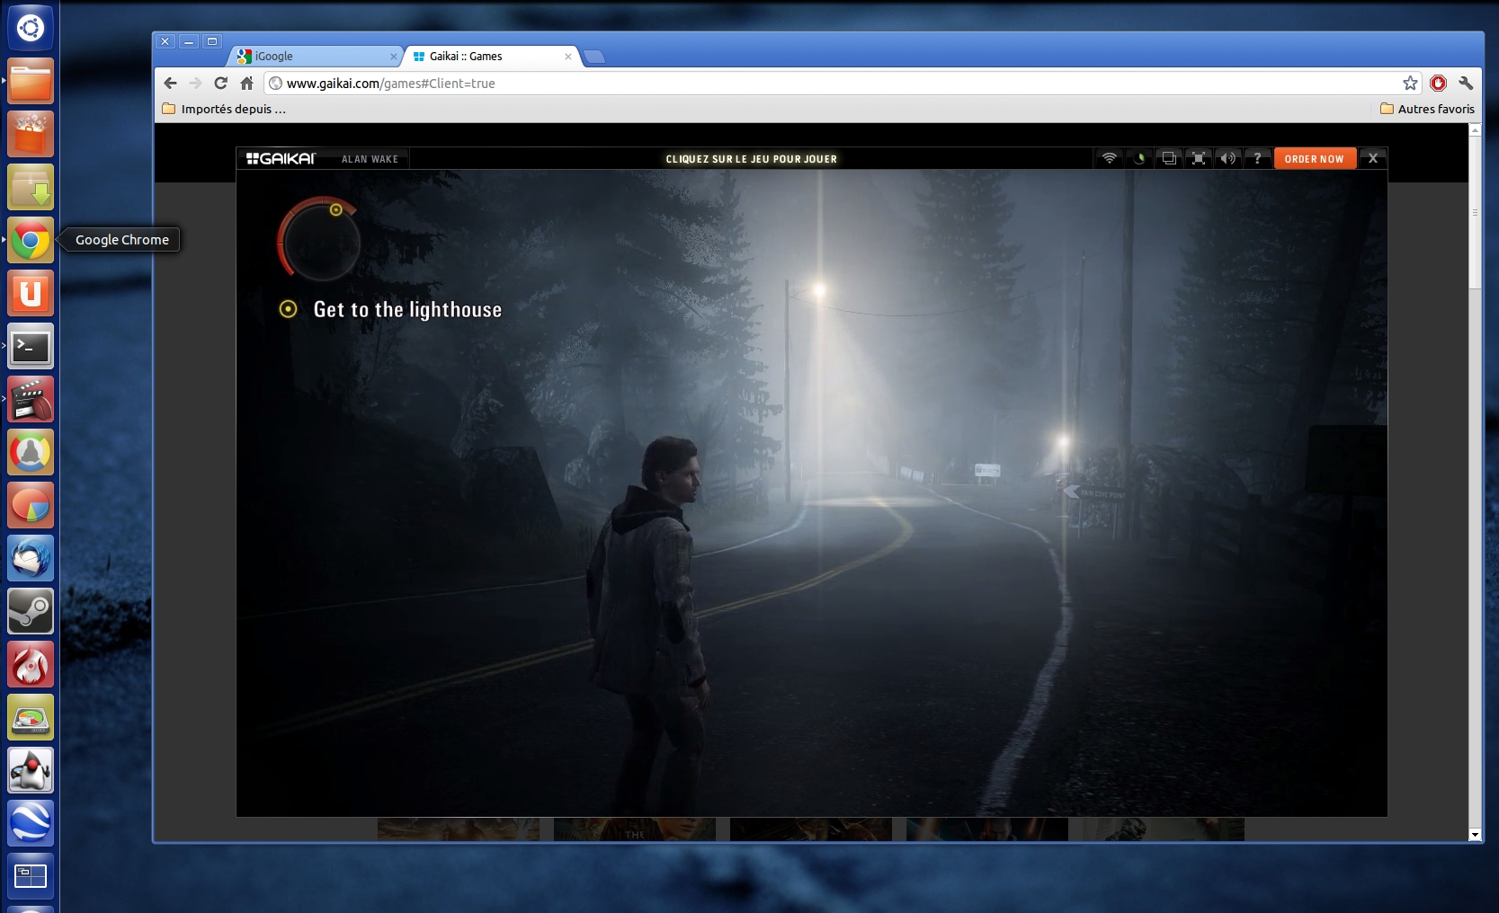Image resolution: width=1499 pixels, height=913 pixels.
Task: Open the workspace switcher
Action: tap(31, 876)
